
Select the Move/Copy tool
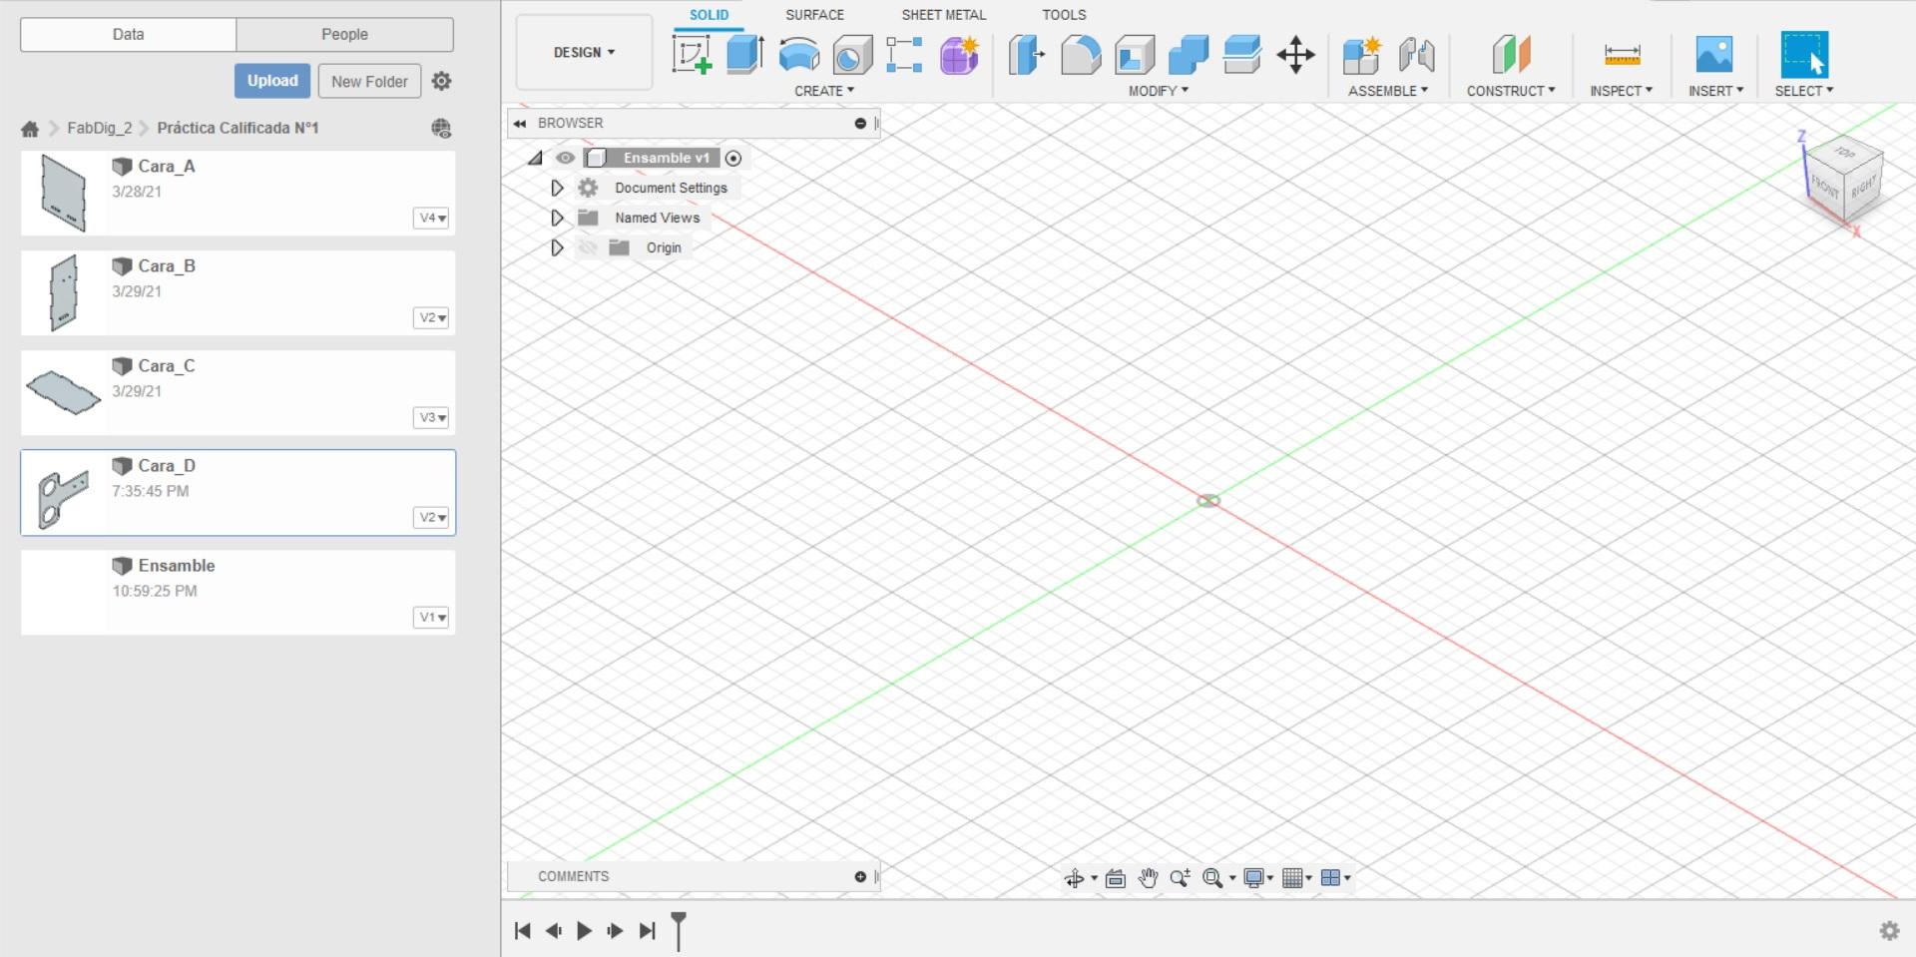tap(1295, 55)
